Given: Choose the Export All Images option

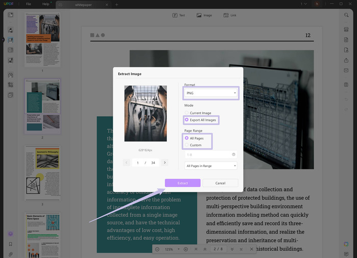Looking at the screenshot, I should (187, 120).
